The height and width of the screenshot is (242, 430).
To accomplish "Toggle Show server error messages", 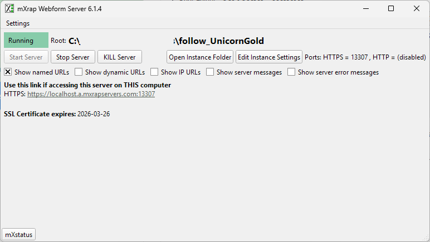I will point(291,72).
